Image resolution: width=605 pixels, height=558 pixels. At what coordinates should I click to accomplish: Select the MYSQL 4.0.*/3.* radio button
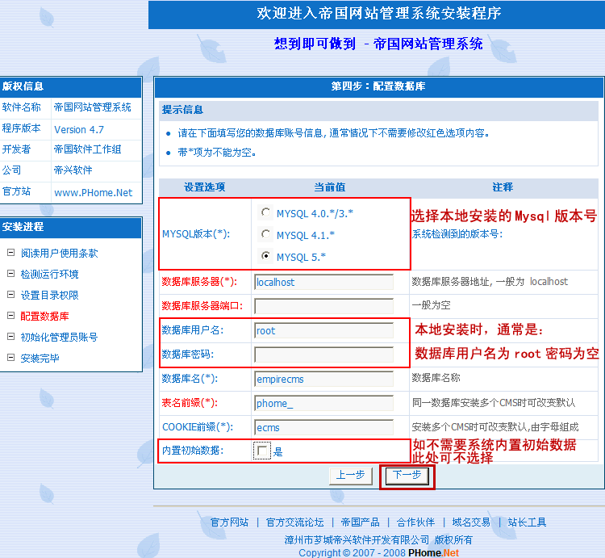coord(265,213)
